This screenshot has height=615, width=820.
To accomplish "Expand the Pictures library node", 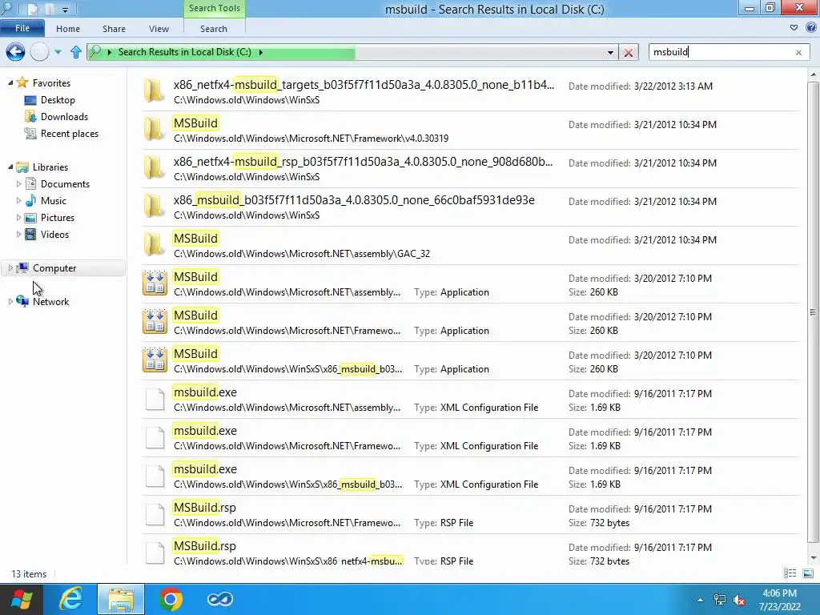I will [x=19, y=218].
